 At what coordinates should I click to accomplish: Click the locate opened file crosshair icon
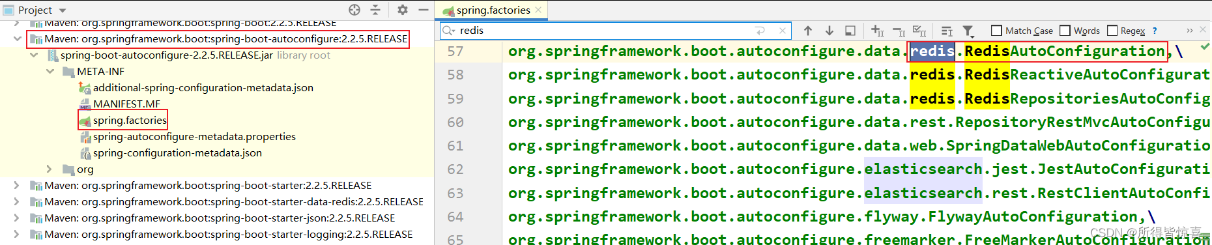pyautogui.click(x=354, y=10)
